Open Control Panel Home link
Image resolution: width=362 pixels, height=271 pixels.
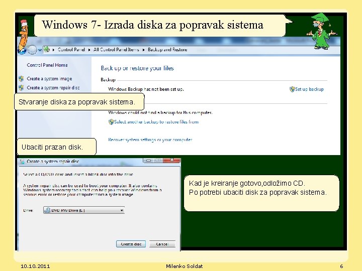47,65
